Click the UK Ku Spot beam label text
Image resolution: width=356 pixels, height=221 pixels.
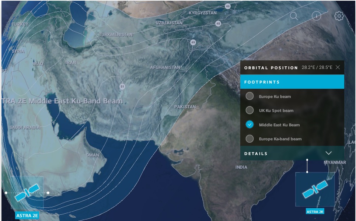[x=276, y=110]
